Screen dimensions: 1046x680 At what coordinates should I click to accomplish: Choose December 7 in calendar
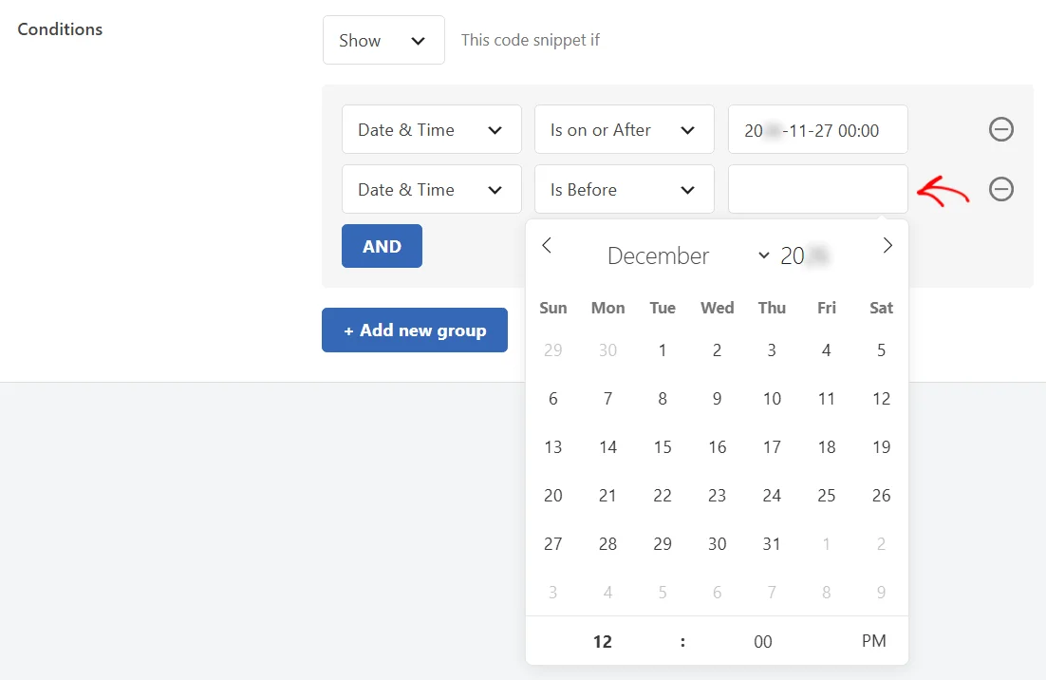click(x=607, y=399)
